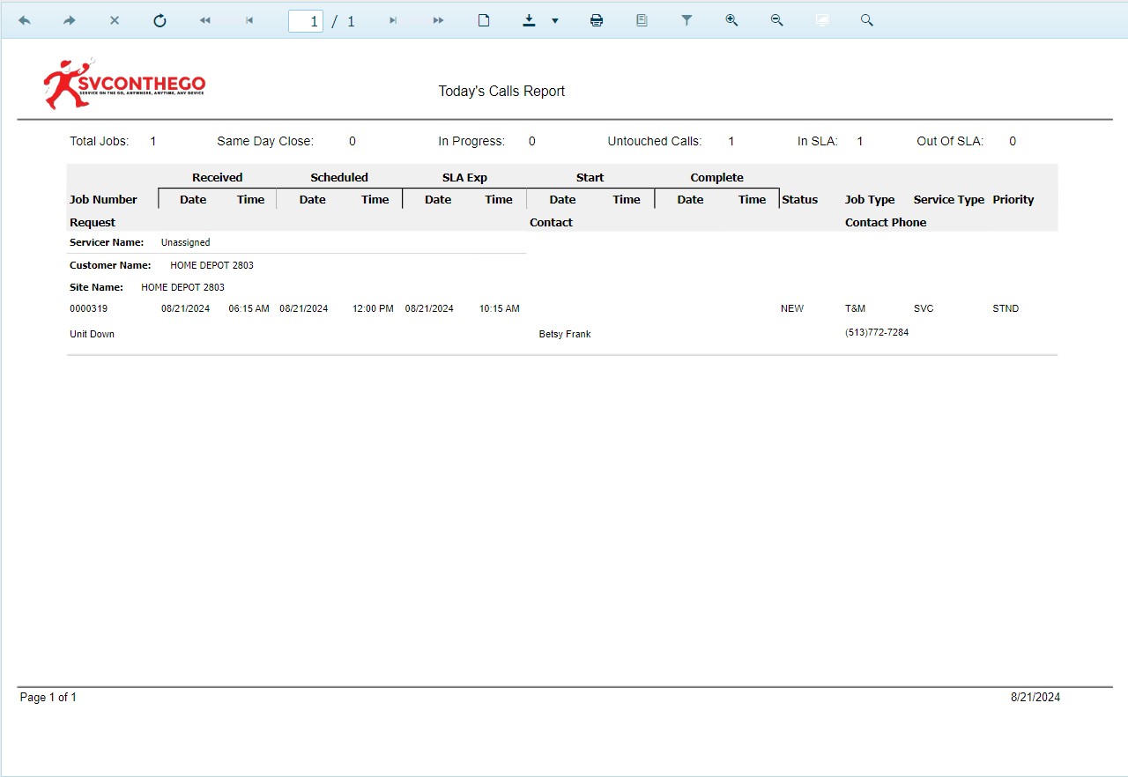Click the navigate forward arrow icon
1128x777 pixels.
point(70,20)
